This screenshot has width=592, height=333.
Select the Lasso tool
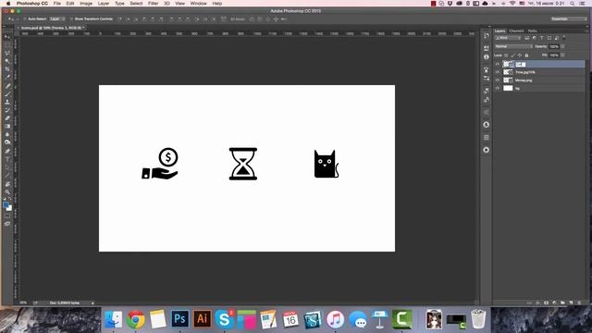[7, 53]
